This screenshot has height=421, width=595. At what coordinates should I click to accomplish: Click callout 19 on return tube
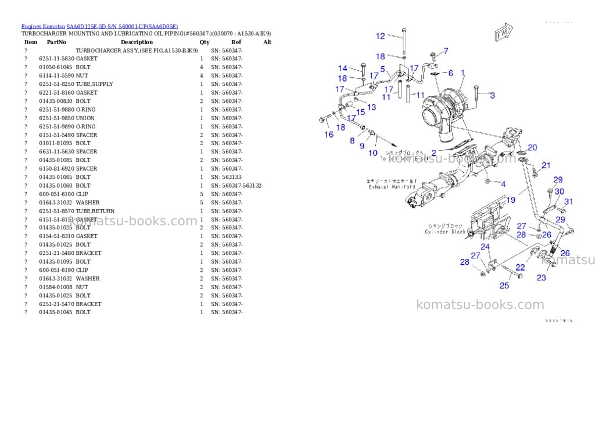[x=511, y=200]
